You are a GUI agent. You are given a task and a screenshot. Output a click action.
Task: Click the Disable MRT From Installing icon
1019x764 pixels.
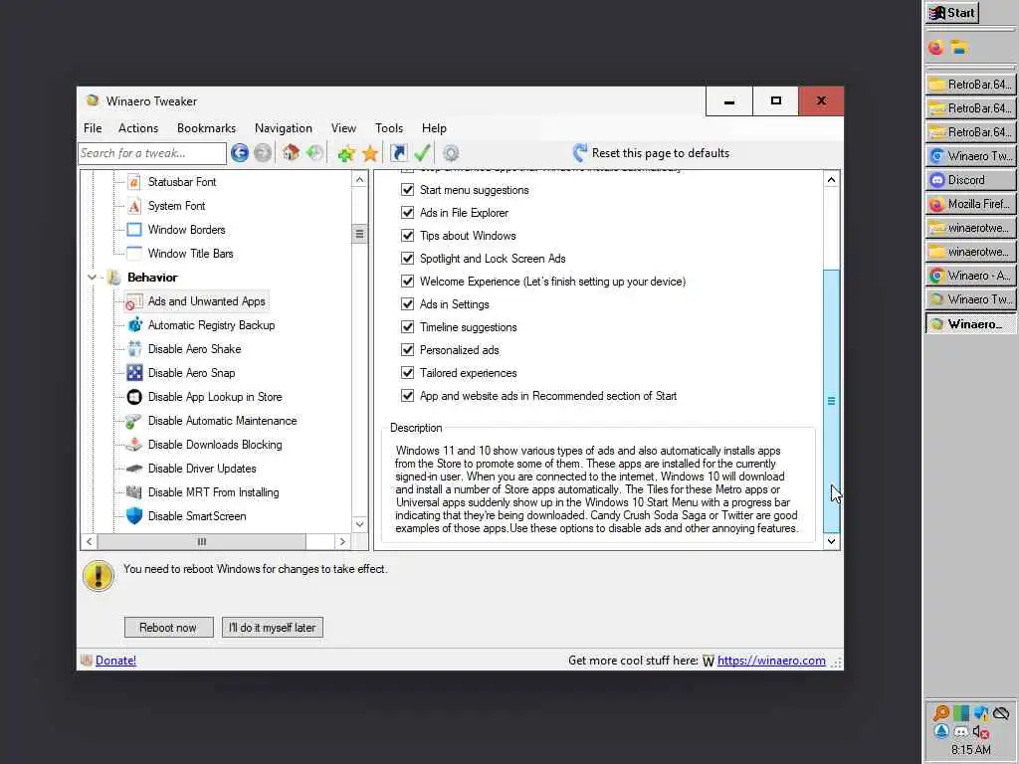tap(134, 492)
